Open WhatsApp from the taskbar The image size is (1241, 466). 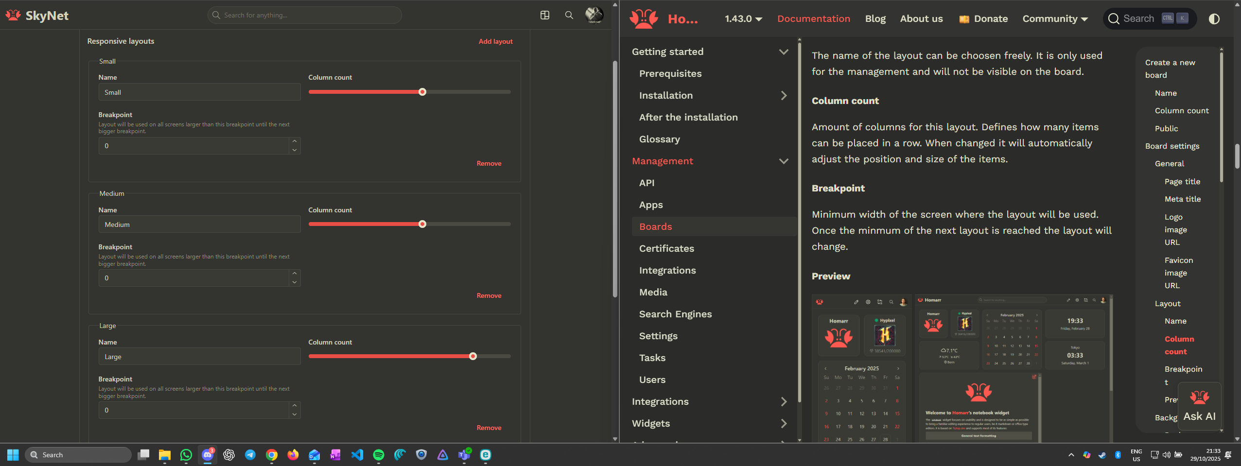(x=186, y=455)
